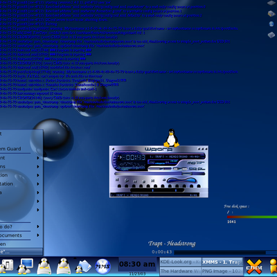Click the 'Free disk space' gradient bar
Viewport: 277px width, 277px height.
click(252, 217)
